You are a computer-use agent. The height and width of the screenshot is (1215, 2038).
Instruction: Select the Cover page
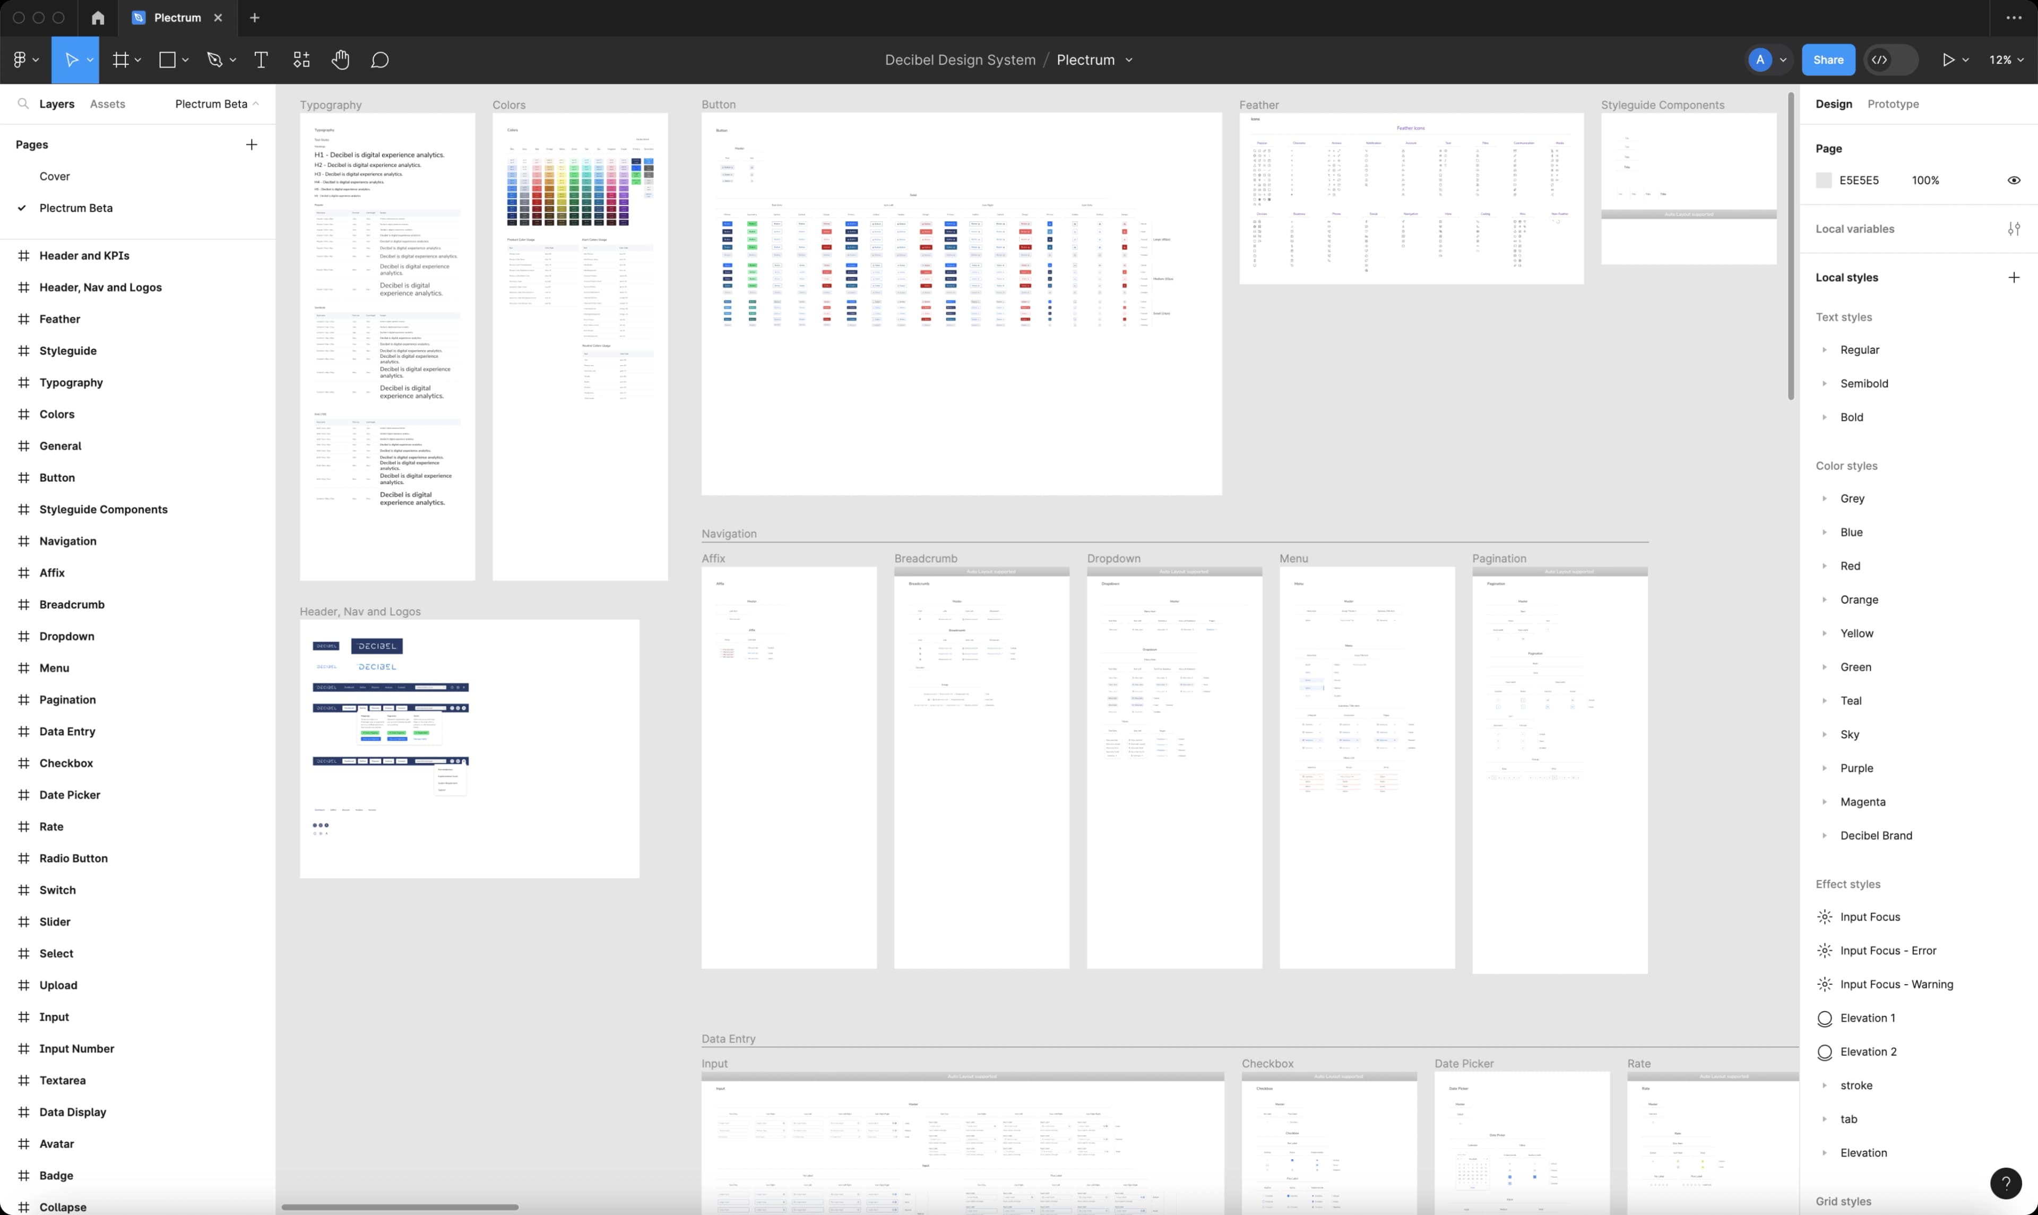[54, 176]
